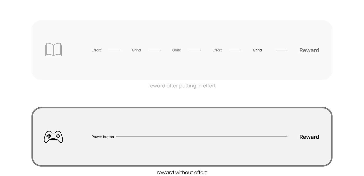Click the 'Power button' label
This screenshot has height=176, width=364.
[103, 137]
